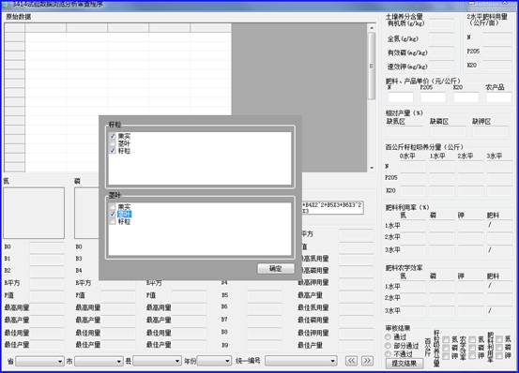
Task: Click the N fertilizer price input field
Action: click(x=401, y=97)
